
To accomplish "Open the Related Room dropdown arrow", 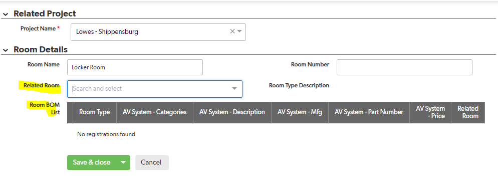I will 234,89.
